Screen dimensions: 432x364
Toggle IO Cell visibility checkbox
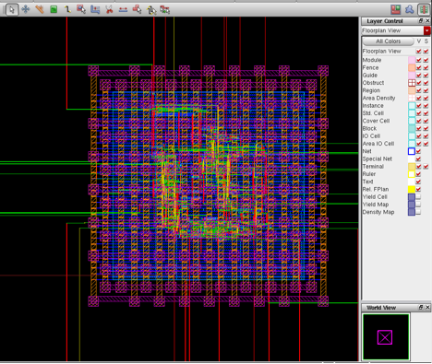(418, 136)
